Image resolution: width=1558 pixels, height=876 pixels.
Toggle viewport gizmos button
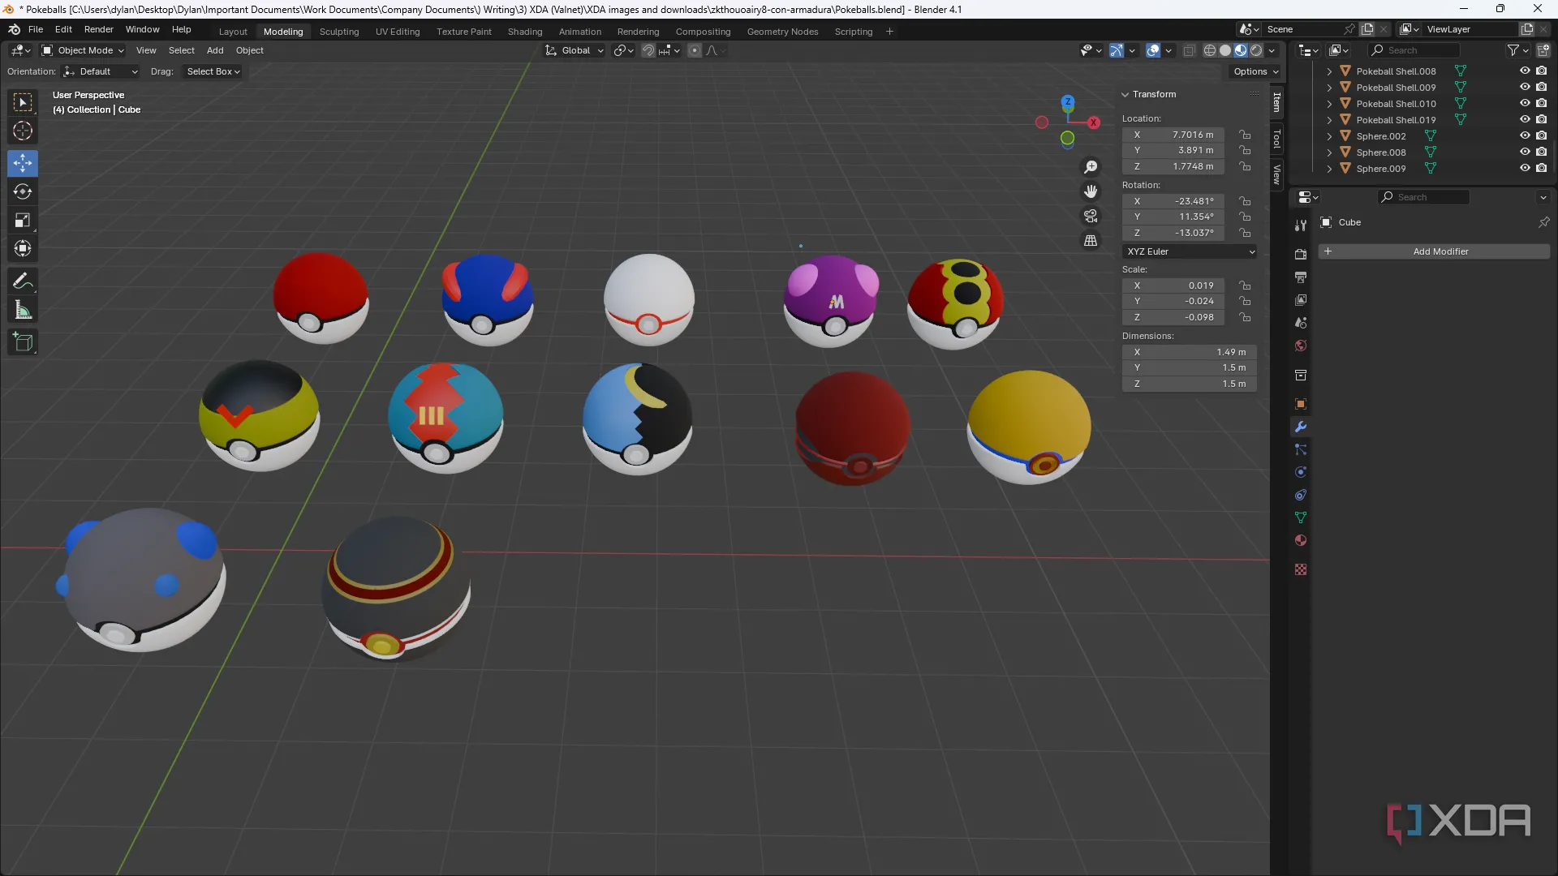tap(1117, 50)
